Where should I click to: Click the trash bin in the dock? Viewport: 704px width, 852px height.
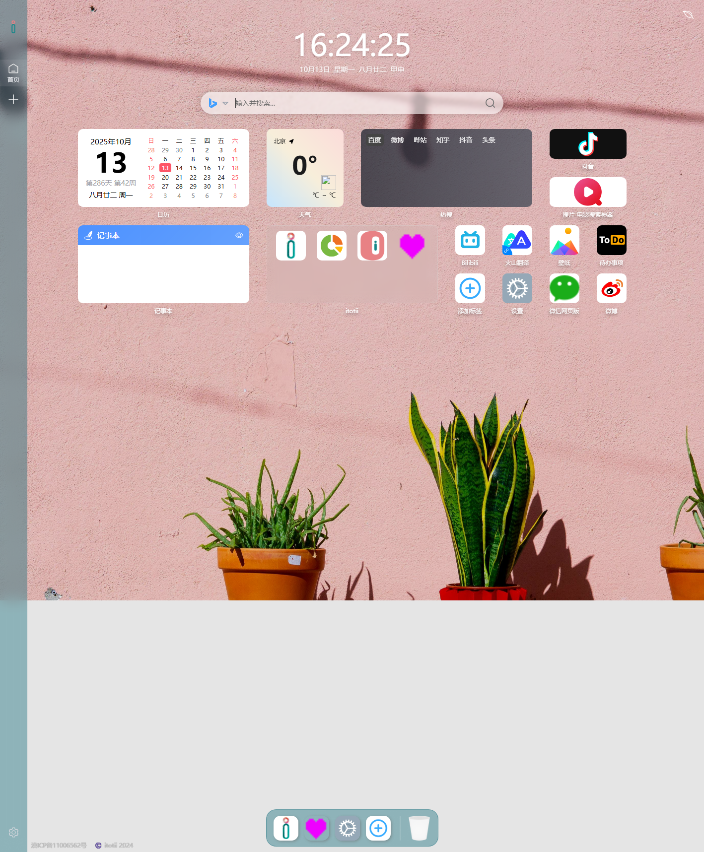(419, 828)
